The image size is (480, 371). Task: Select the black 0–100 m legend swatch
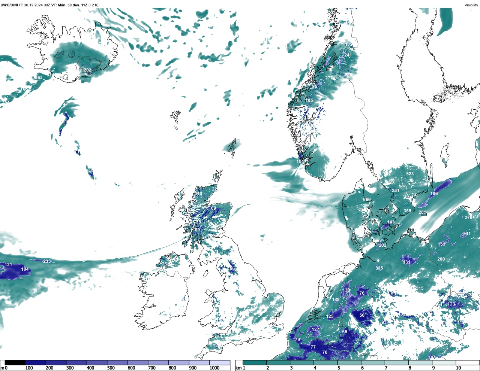[15, 362]
